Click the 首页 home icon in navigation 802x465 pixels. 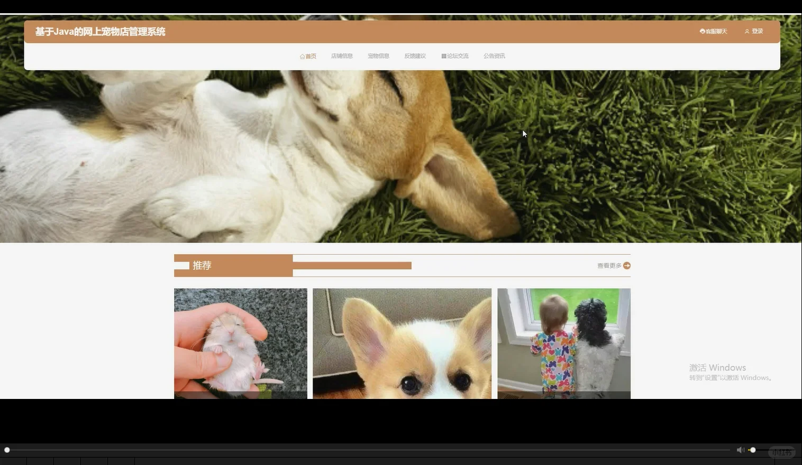tap(302, 57)
